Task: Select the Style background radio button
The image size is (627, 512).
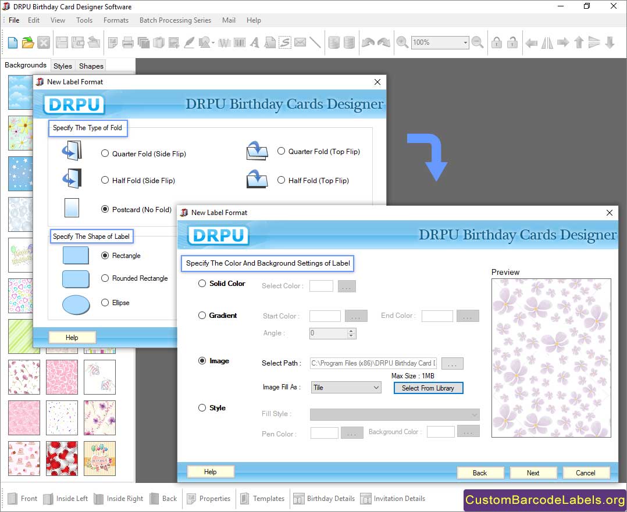Action: (x=202, y=407)
